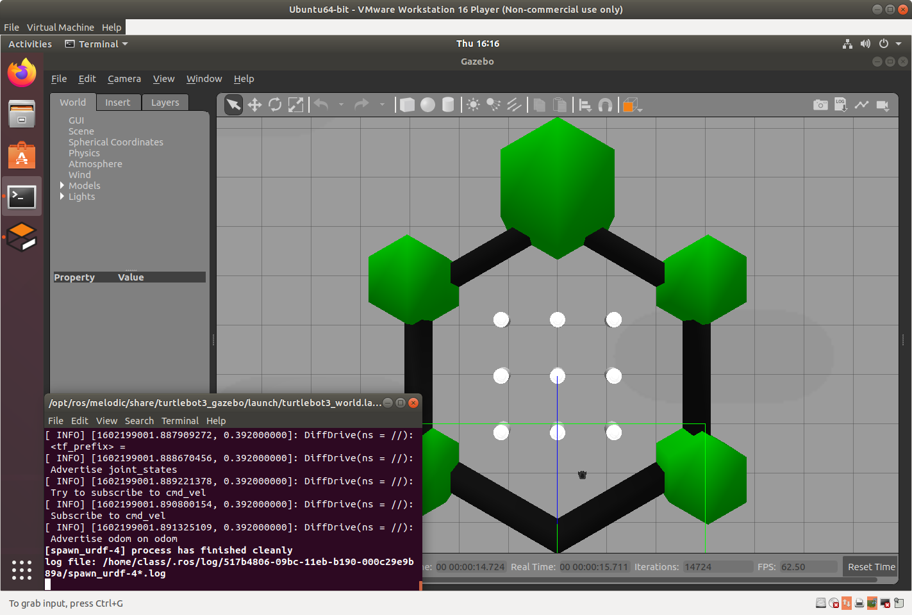Open Gazebo View menu

[x=163, y=79]
